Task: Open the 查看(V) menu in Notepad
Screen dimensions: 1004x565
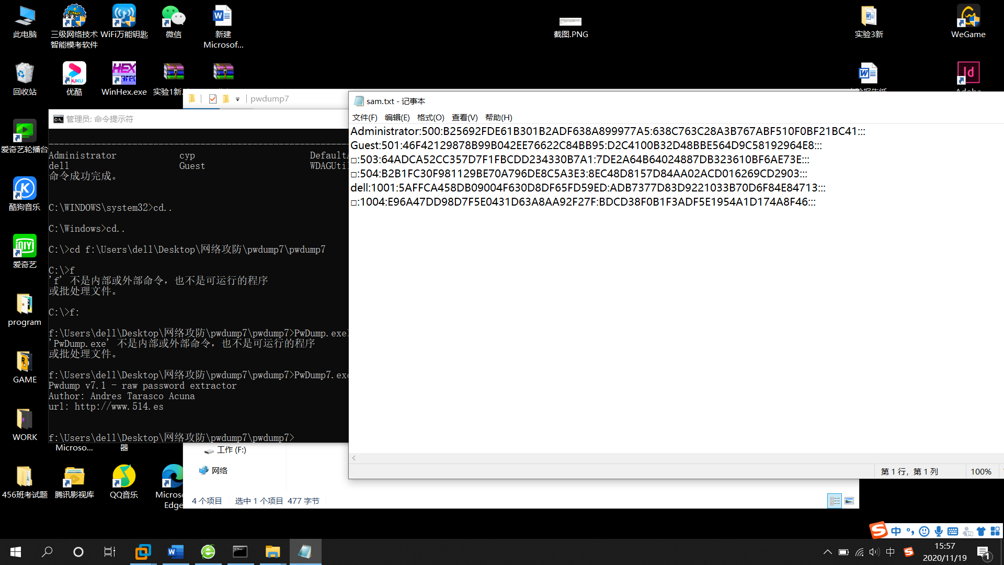Action: tap(464, 118)
